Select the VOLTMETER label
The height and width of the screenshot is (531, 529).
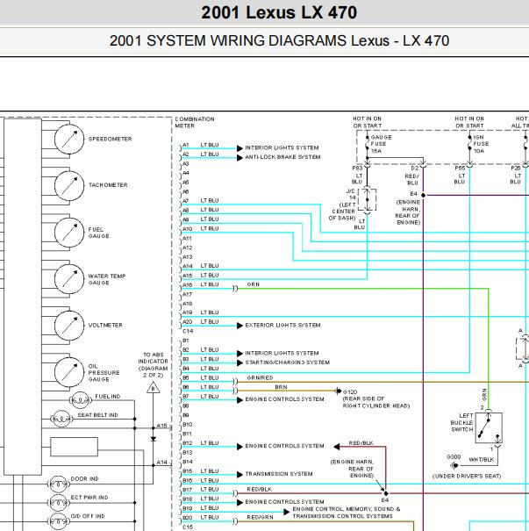click(x=105, y=325)
